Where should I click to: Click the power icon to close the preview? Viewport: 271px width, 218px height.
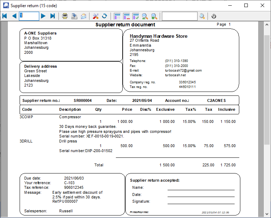[214, 16]
